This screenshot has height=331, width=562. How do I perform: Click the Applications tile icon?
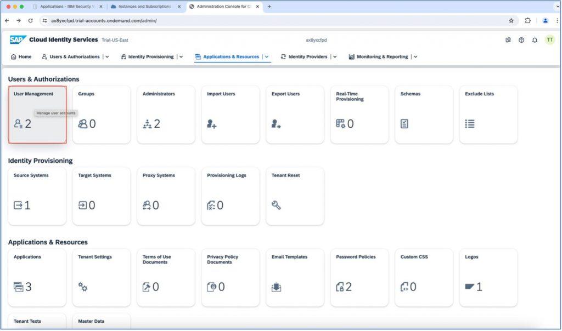18,287
